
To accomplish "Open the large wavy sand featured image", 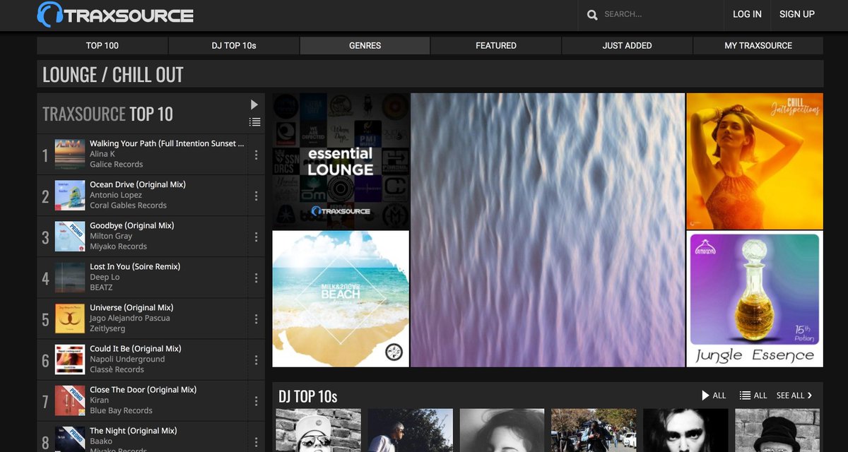I will pyautogui.click(x=548, y=230).
